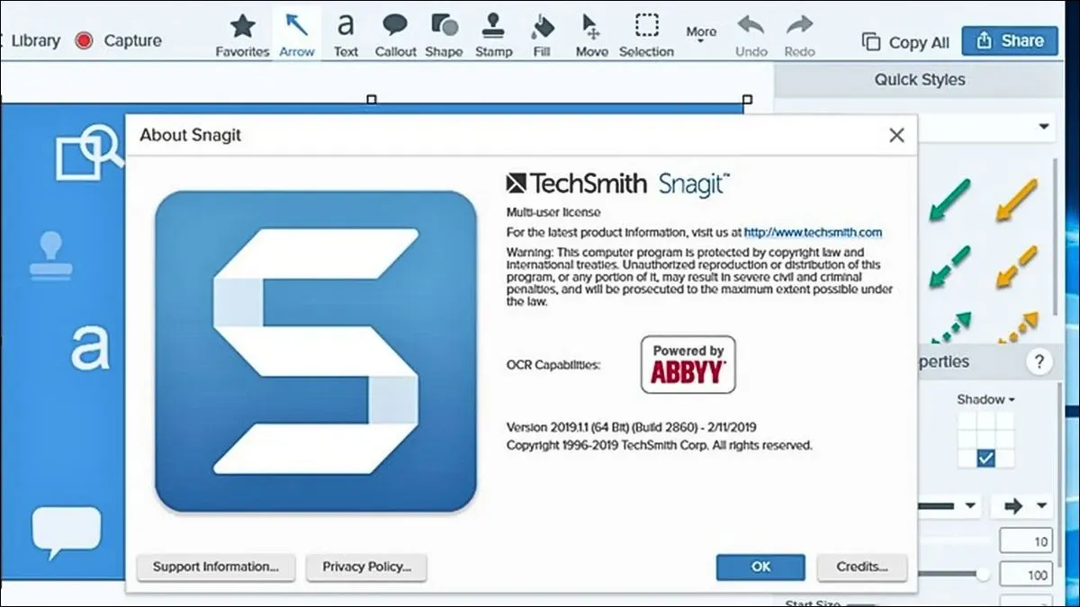Select the Arrow tool
This screenshot has height=607, width=1080.
coord(297,33)
